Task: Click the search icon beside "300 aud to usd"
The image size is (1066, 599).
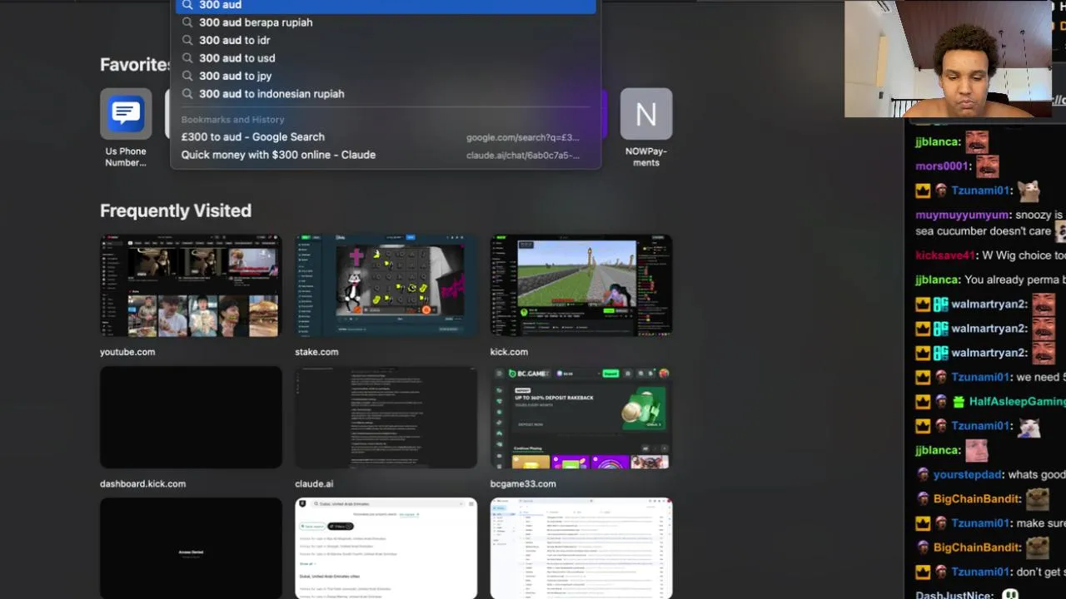Action: point(187,58)
